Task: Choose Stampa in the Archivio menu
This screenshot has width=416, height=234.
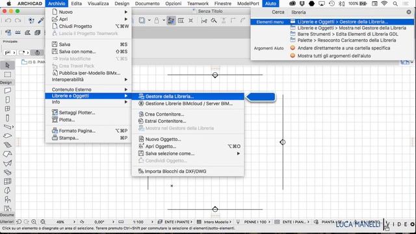Action: [88, 138]
